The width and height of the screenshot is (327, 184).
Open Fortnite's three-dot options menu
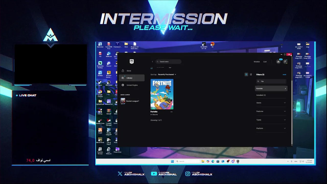pos(171,112)
